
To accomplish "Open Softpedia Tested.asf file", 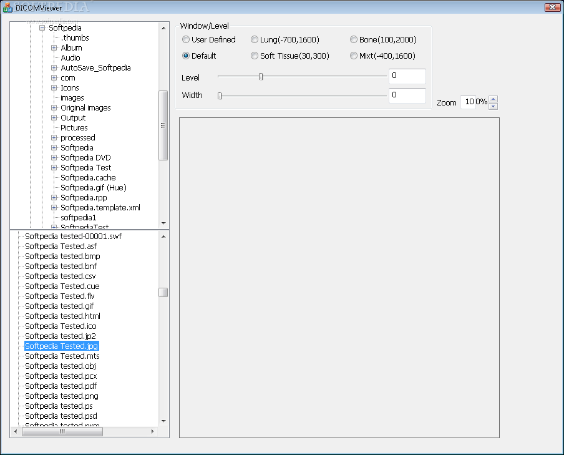I will pyautogui.click(x=61, y=246).
